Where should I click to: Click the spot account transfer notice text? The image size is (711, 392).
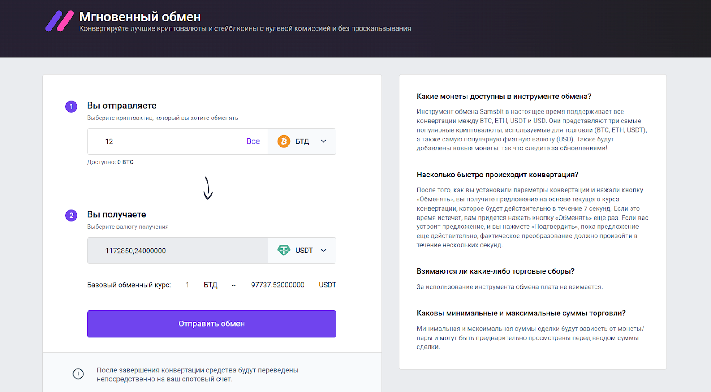pyautogui.click(x=198, y=375)
